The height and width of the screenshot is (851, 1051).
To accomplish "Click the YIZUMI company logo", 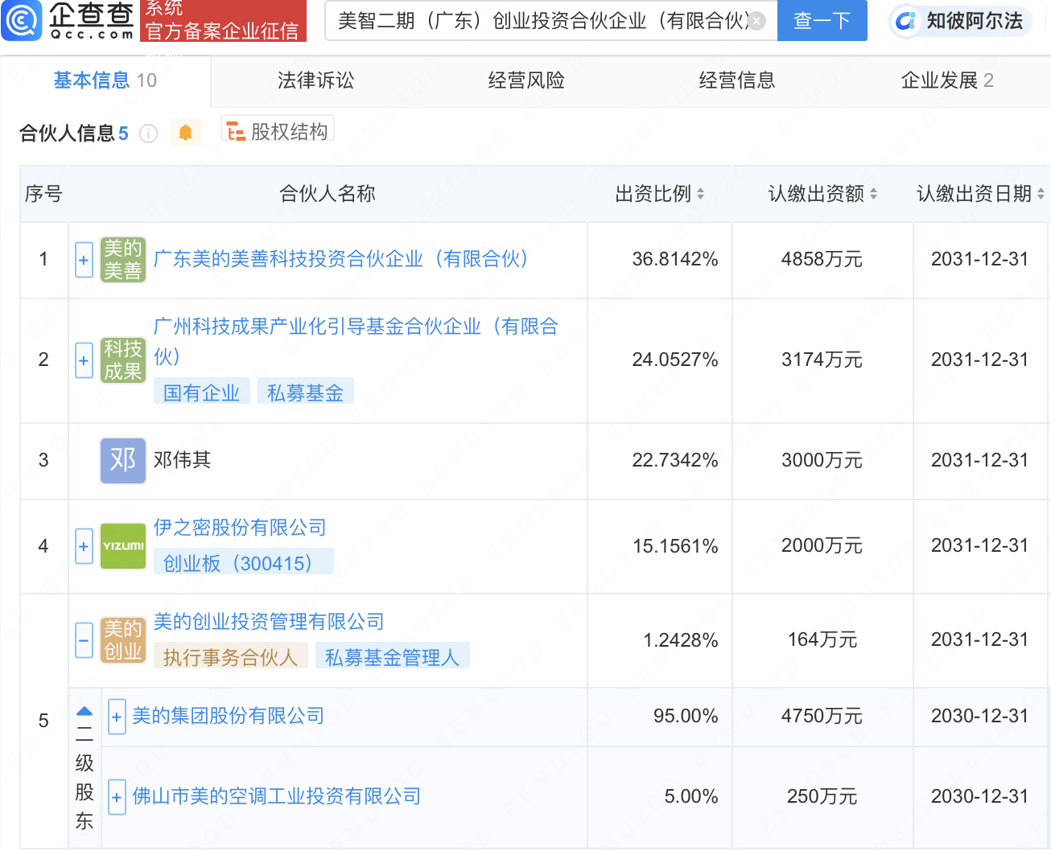I will (123, 546).
